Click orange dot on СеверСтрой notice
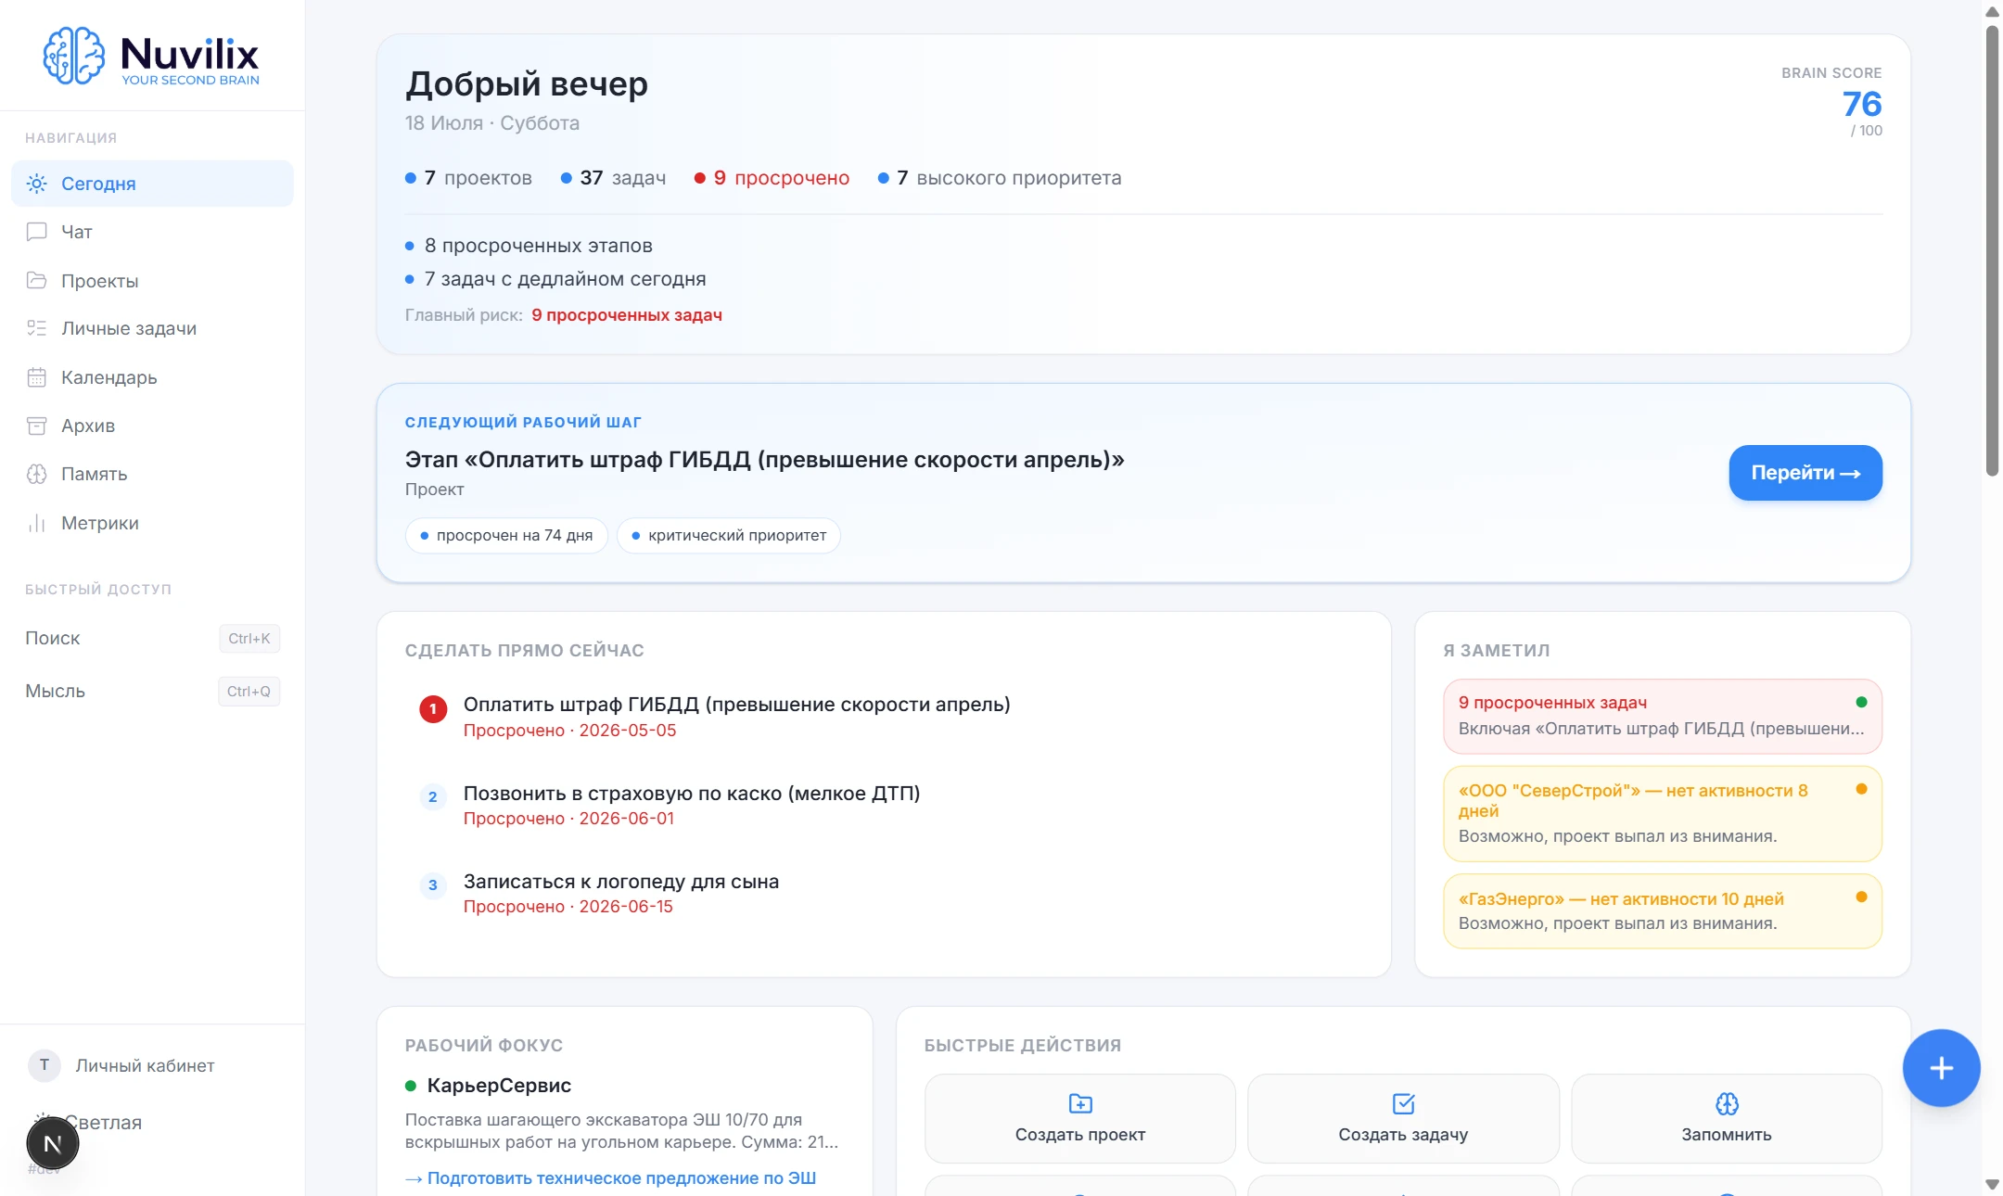 click(x=1861, y=789)
